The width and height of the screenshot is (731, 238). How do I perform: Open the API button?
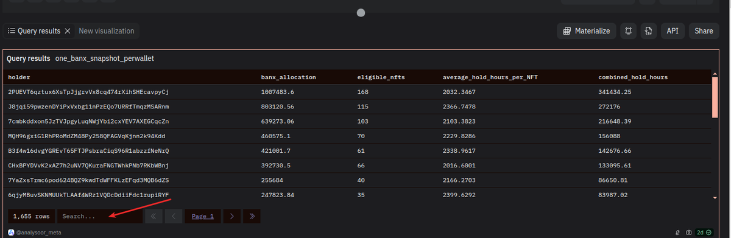[x=673, y=31]
